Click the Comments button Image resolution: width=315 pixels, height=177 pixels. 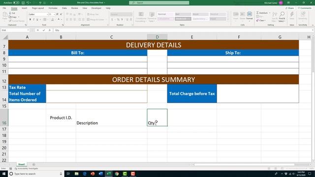point(304,8)
